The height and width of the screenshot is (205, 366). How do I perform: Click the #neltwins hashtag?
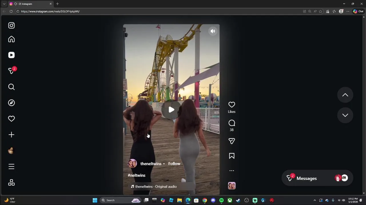pyautogui.click(x=136, y=175)
